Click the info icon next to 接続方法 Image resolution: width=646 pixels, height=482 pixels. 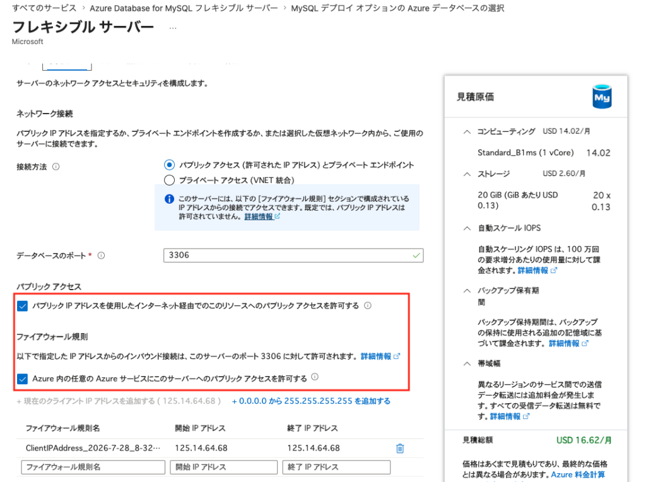click(x=56, y=167)
